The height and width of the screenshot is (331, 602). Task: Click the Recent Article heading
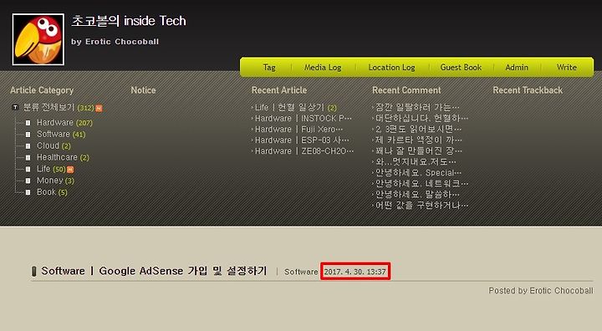279,90
